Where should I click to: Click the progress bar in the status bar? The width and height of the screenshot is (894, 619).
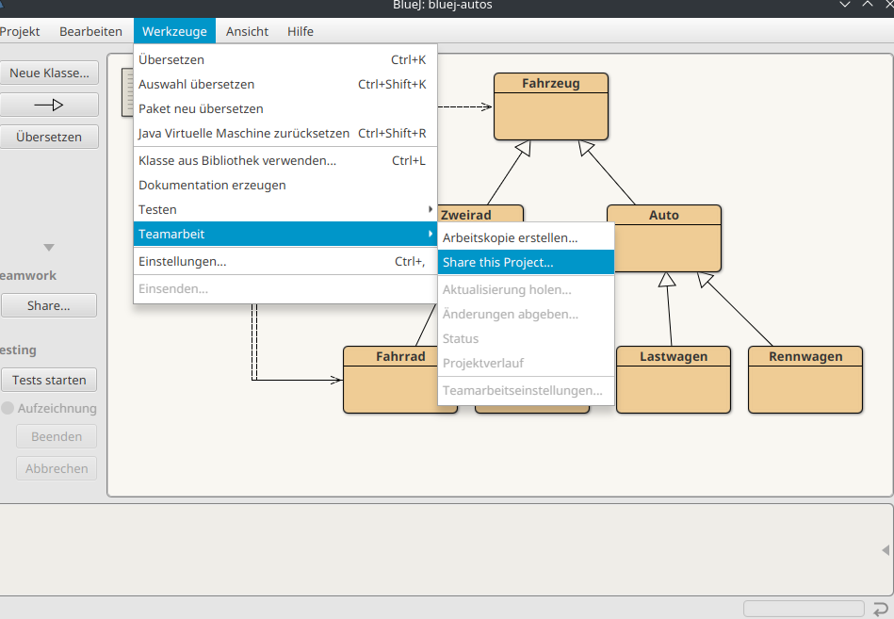pos(804,609)
